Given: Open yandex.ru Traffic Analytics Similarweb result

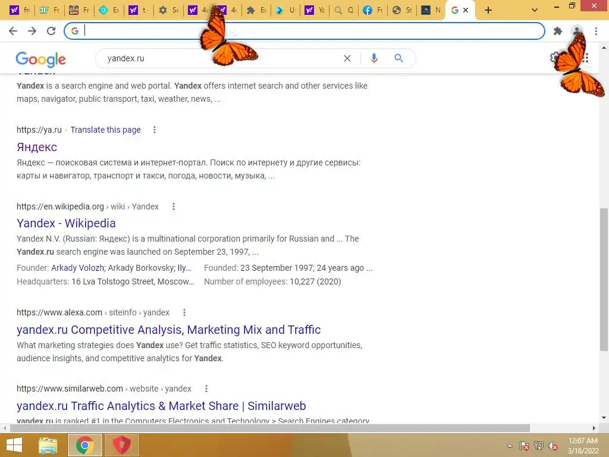Looking at the screenshot, I should coord(161,406).
